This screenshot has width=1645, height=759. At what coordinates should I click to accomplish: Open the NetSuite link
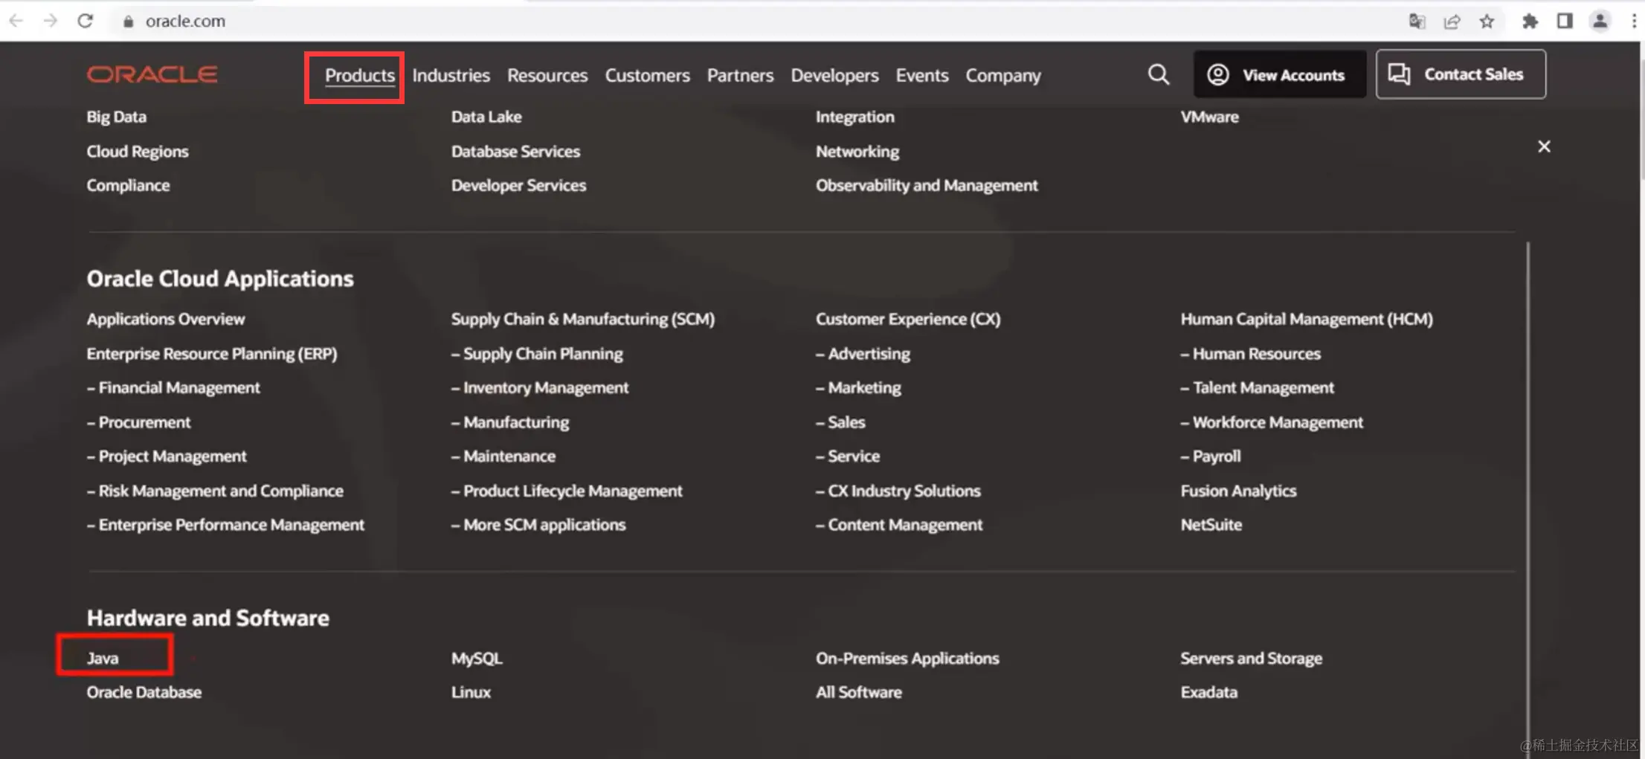[x=1211, y=525]
